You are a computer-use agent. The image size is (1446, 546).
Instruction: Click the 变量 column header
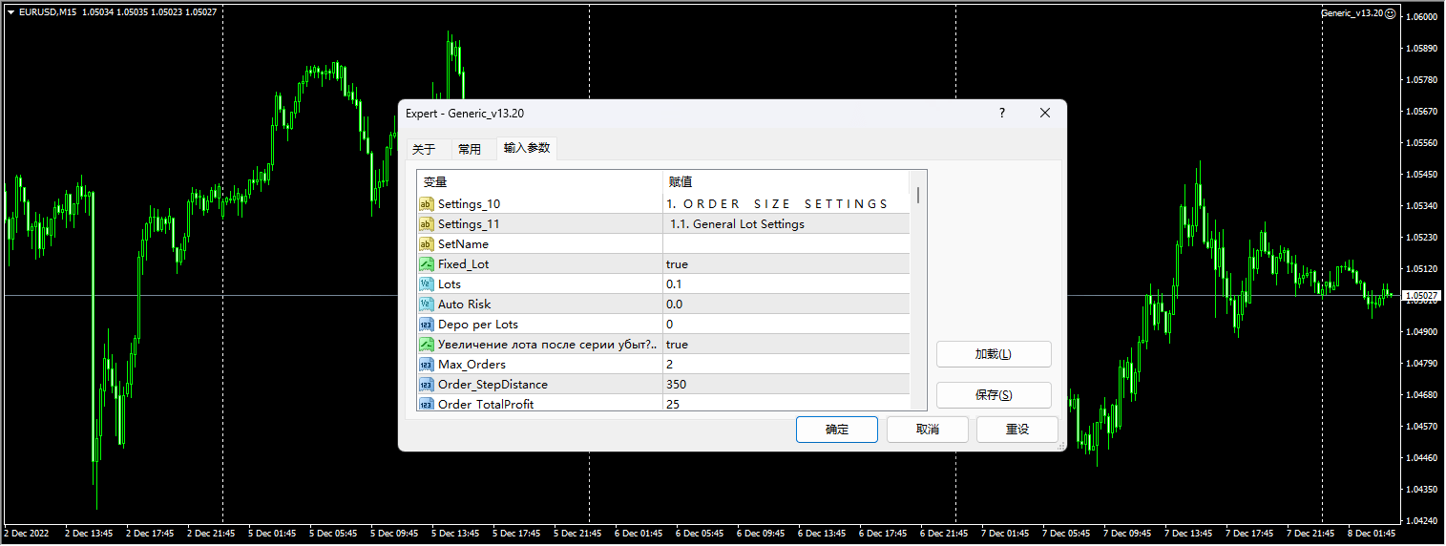tap(540, 181)
